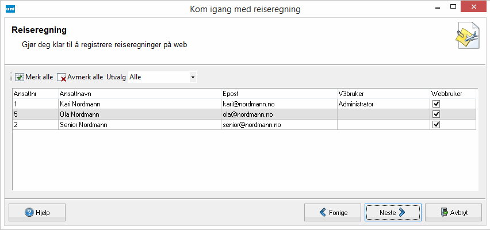Screen dimensions: 490x230
Task: Sort by the Epost column header
Action: 278,93
